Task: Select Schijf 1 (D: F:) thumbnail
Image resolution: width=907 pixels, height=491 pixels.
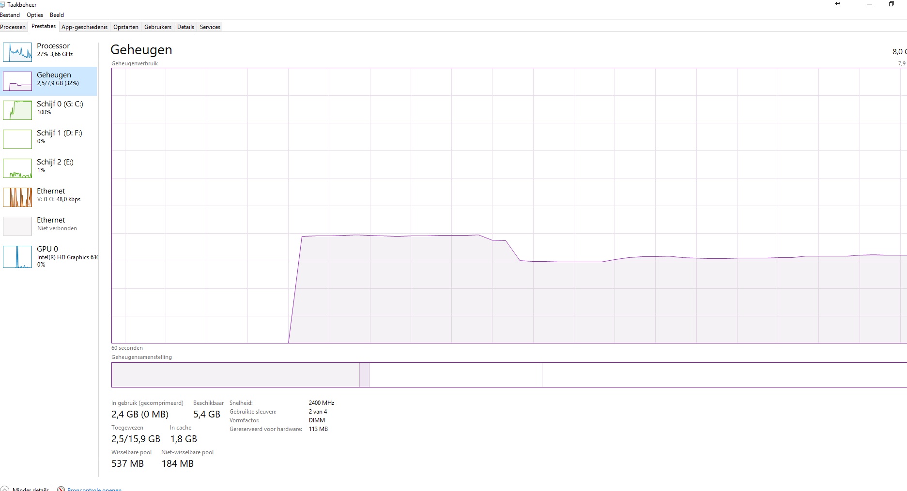Action: point(17,139)
